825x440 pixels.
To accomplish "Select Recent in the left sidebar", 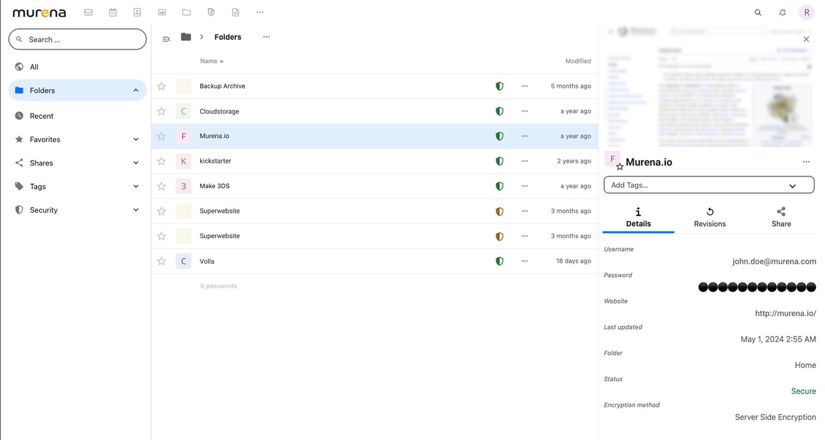I will (77, 115).
